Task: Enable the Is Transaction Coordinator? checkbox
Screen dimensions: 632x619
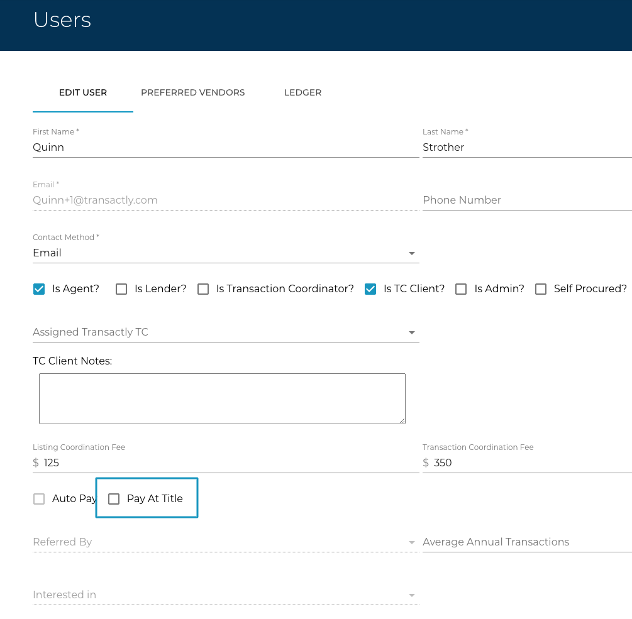Action: tap(203, 289)
